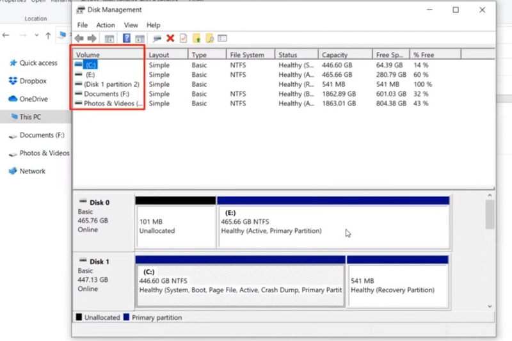This screenshot has height=341, width=512.
Task: Click the vertical scrollbar thumb in disk pane
Action: point(490,214)
